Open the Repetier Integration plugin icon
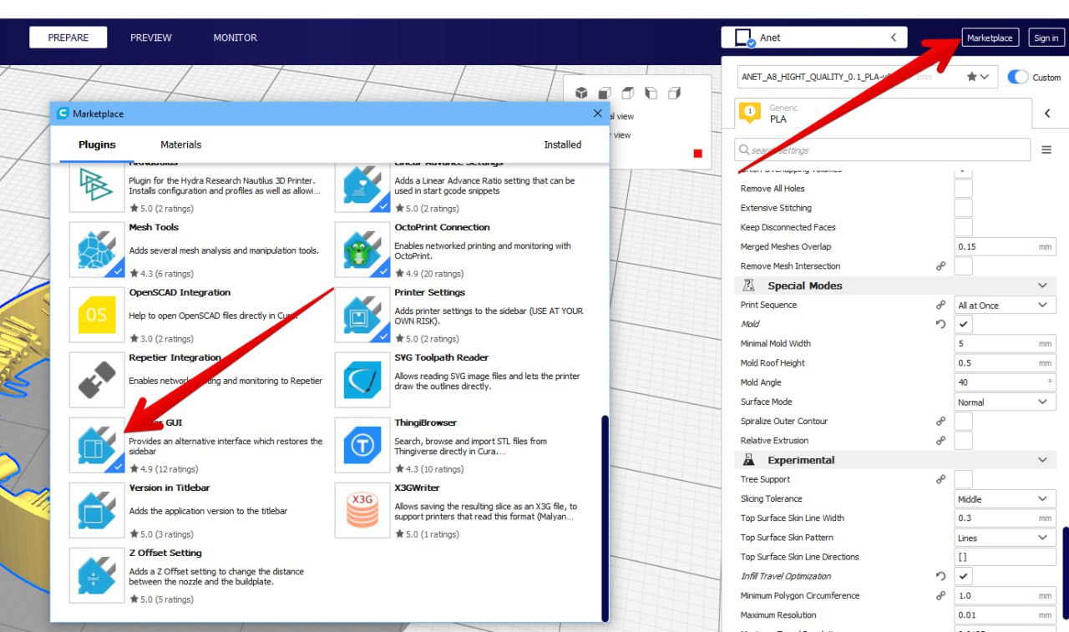Image resolution: width=1069 pixels, height=632 pixels. click(x=97, y=381)
